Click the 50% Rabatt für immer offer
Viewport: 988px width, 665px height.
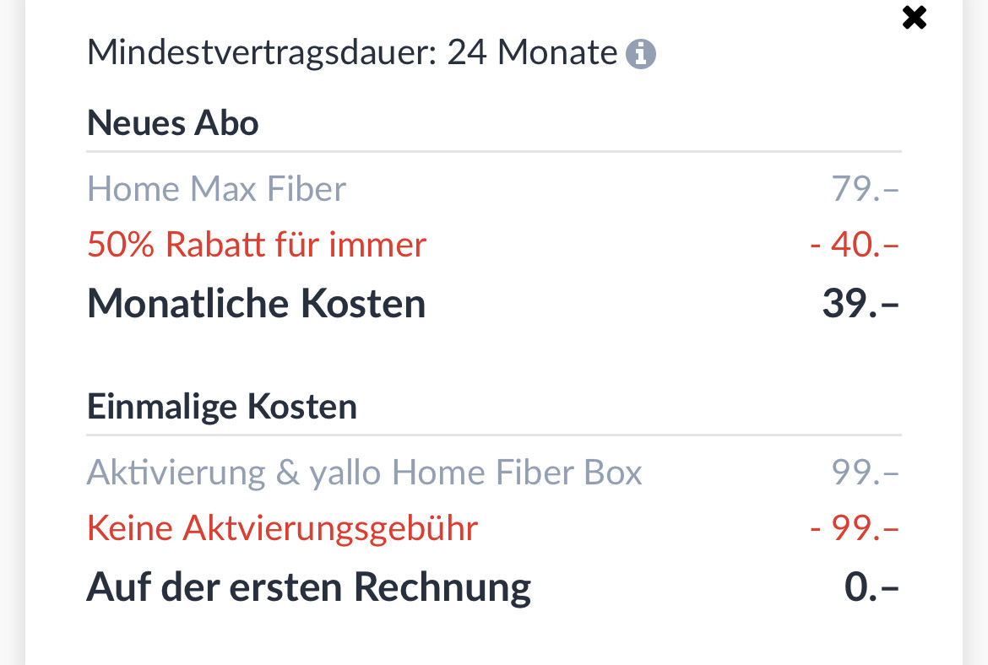coord(257,245)
